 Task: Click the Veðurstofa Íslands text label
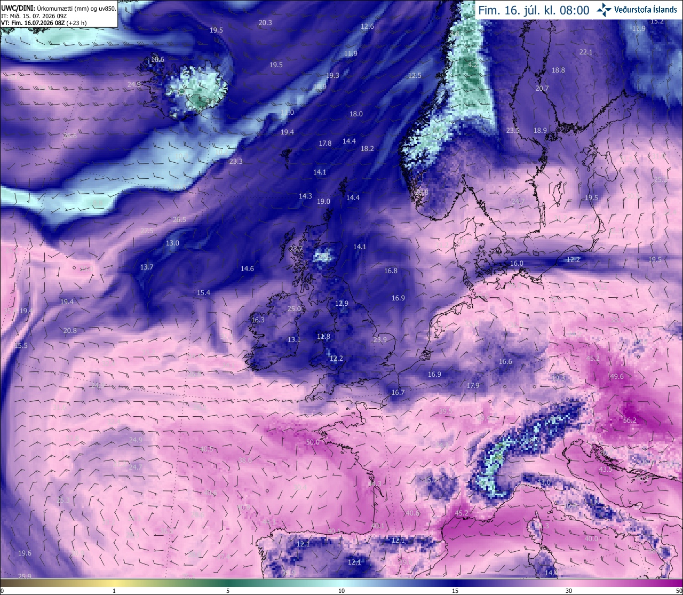pos(646,10)
